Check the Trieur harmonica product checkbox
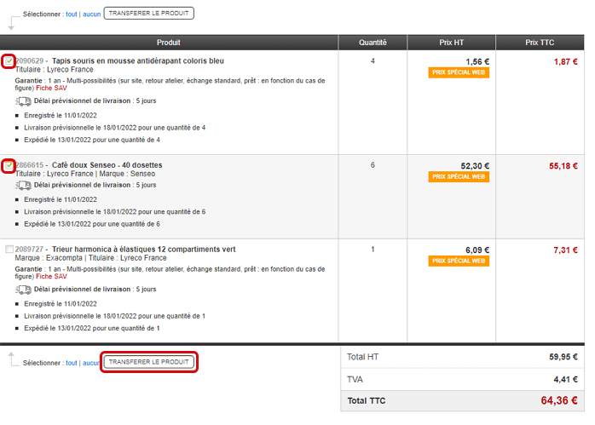The image size is (595, 425). point(9,250)
